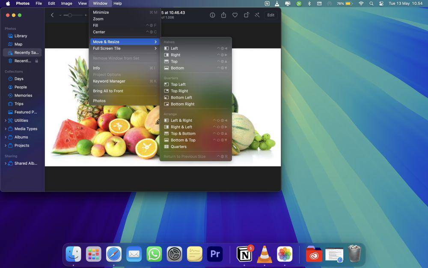Open the Apple menu
Screen dimensions: 428x268
(8, 3)
